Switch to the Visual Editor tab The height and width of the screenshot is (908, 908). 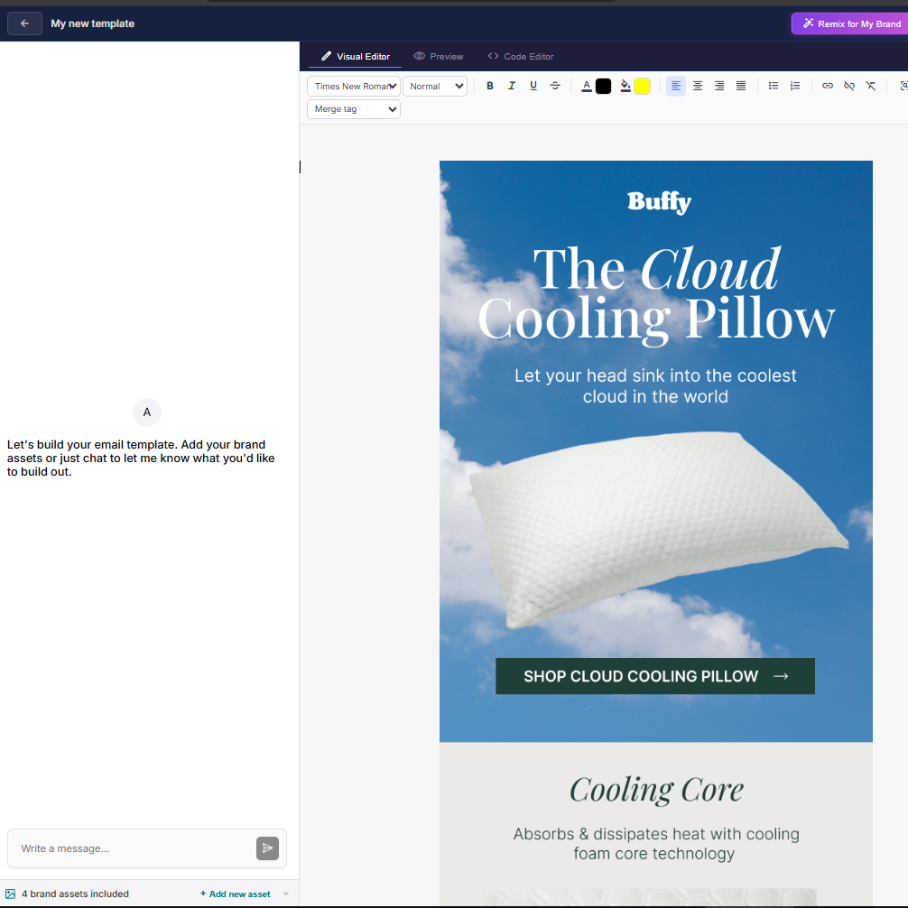(355, 56)
